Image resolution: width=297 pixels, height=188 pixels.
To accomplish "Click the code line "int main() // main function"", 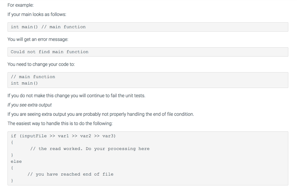I will [48, 27].
